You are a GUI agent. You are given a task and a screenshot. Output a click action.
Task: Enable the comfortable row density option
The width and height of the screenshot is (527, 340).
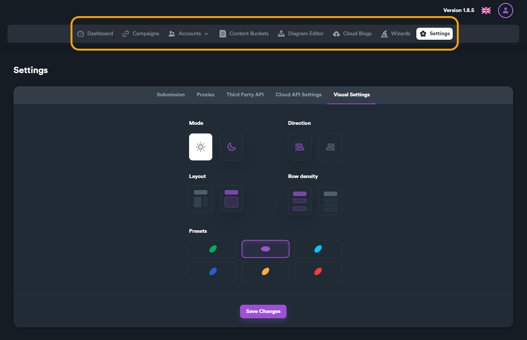(300, 201)
